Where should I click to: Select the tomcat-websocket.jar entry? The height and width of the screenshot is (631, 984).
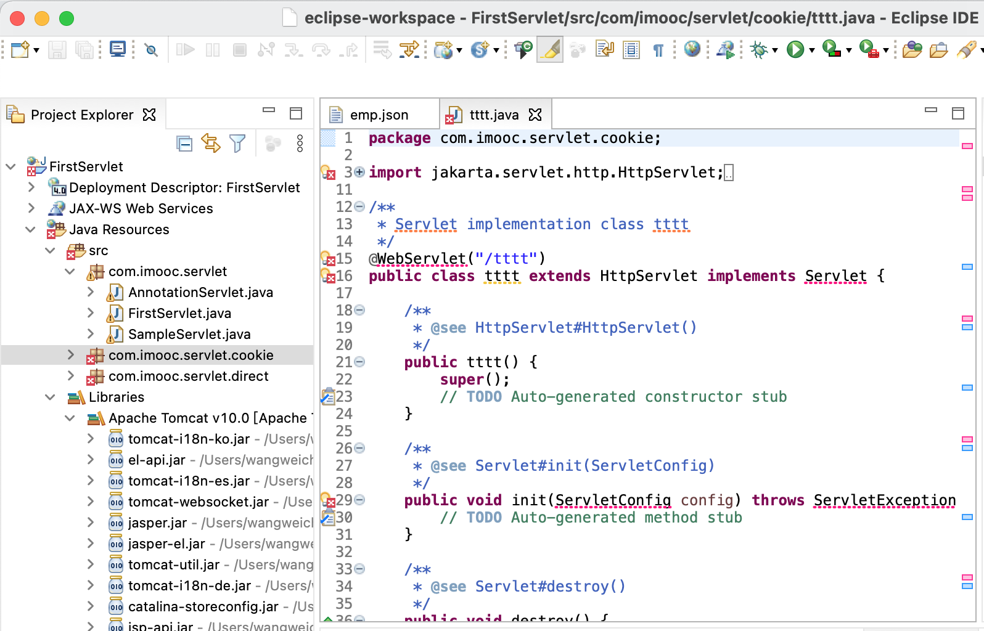pyautogui.click(x=199, y=502)
